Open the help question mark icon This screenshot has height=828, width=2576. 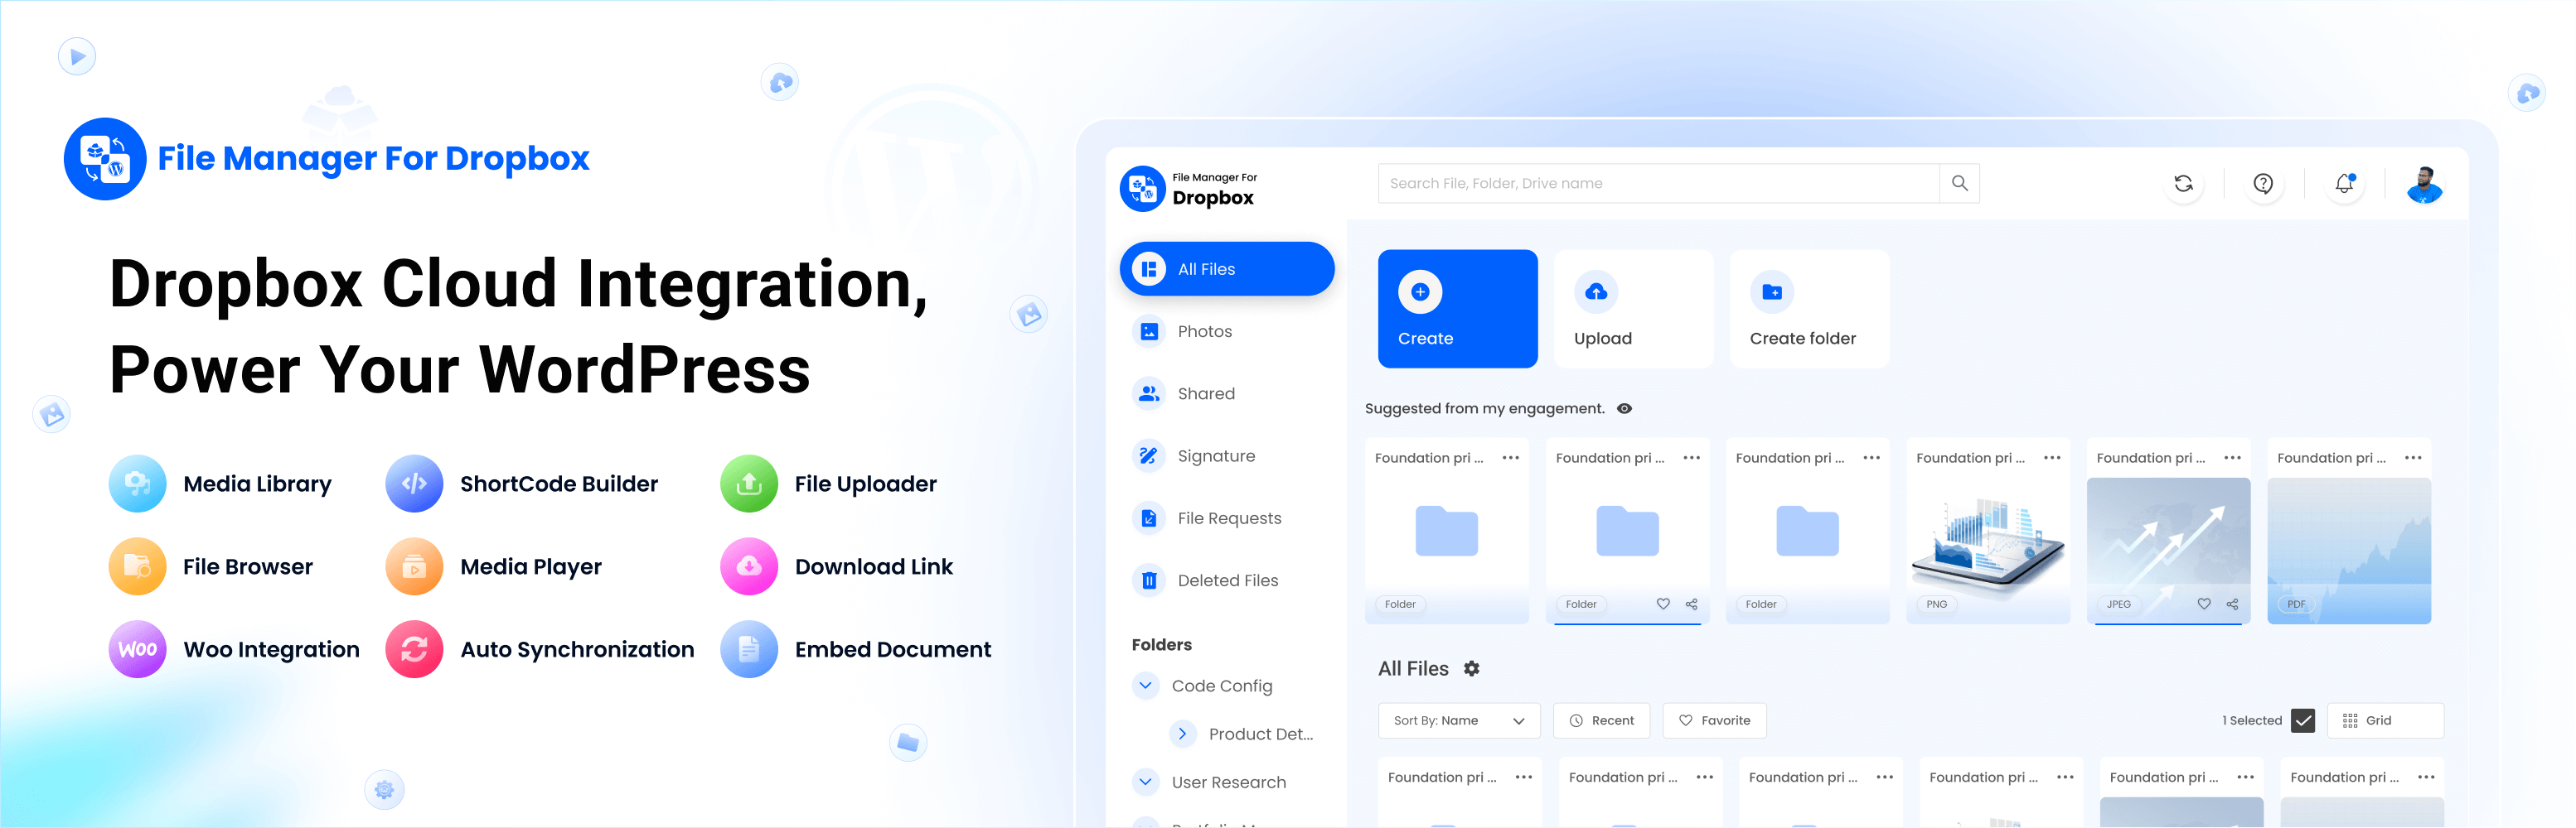pos(2263,184)
